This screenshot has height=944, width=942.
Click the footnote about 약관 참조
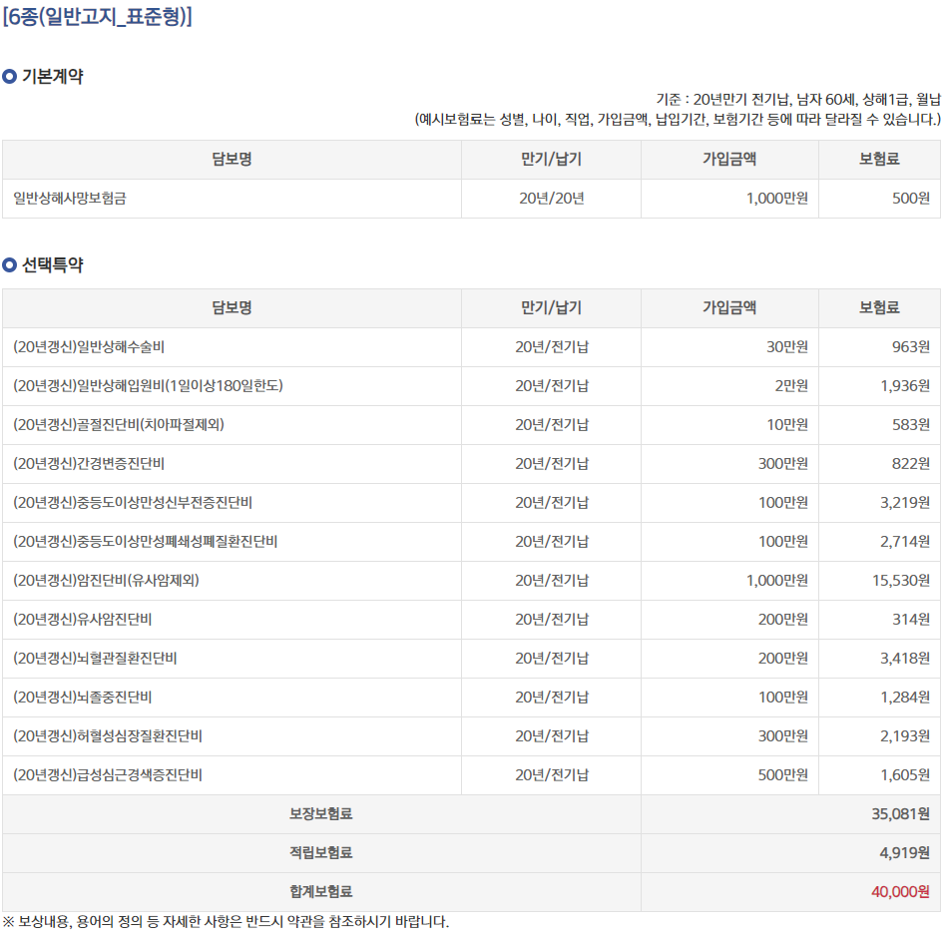tap(226, 922)
